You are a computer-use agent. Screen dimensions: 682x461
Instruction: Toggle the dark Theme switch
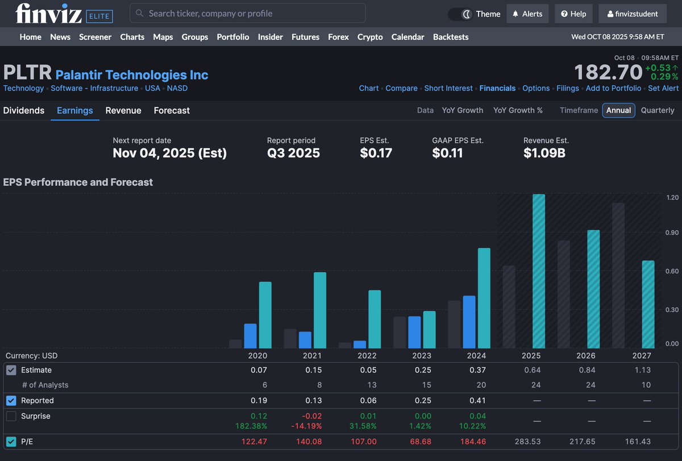point(460,14)
